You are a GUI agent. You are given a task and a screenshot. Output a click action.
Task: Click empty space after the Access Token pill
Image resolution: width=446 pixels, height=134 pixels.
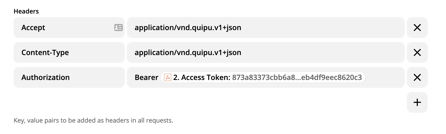[384, 77]
